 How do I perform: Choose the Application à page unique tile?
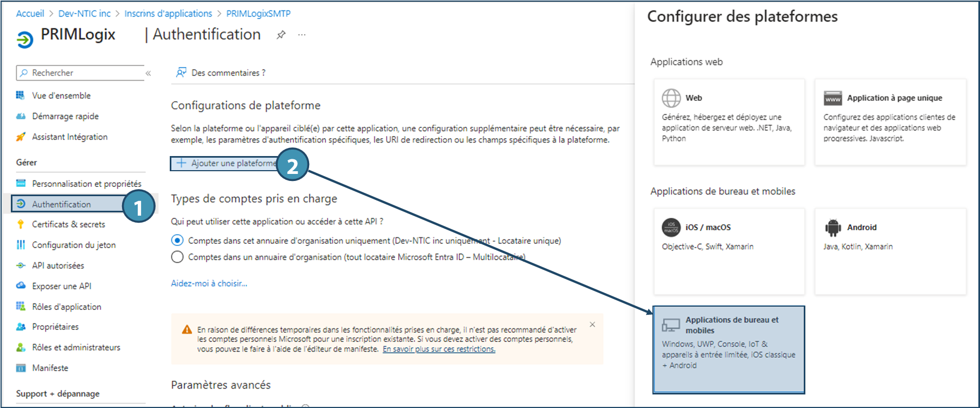pyautogui.click(x=890, y=121)
